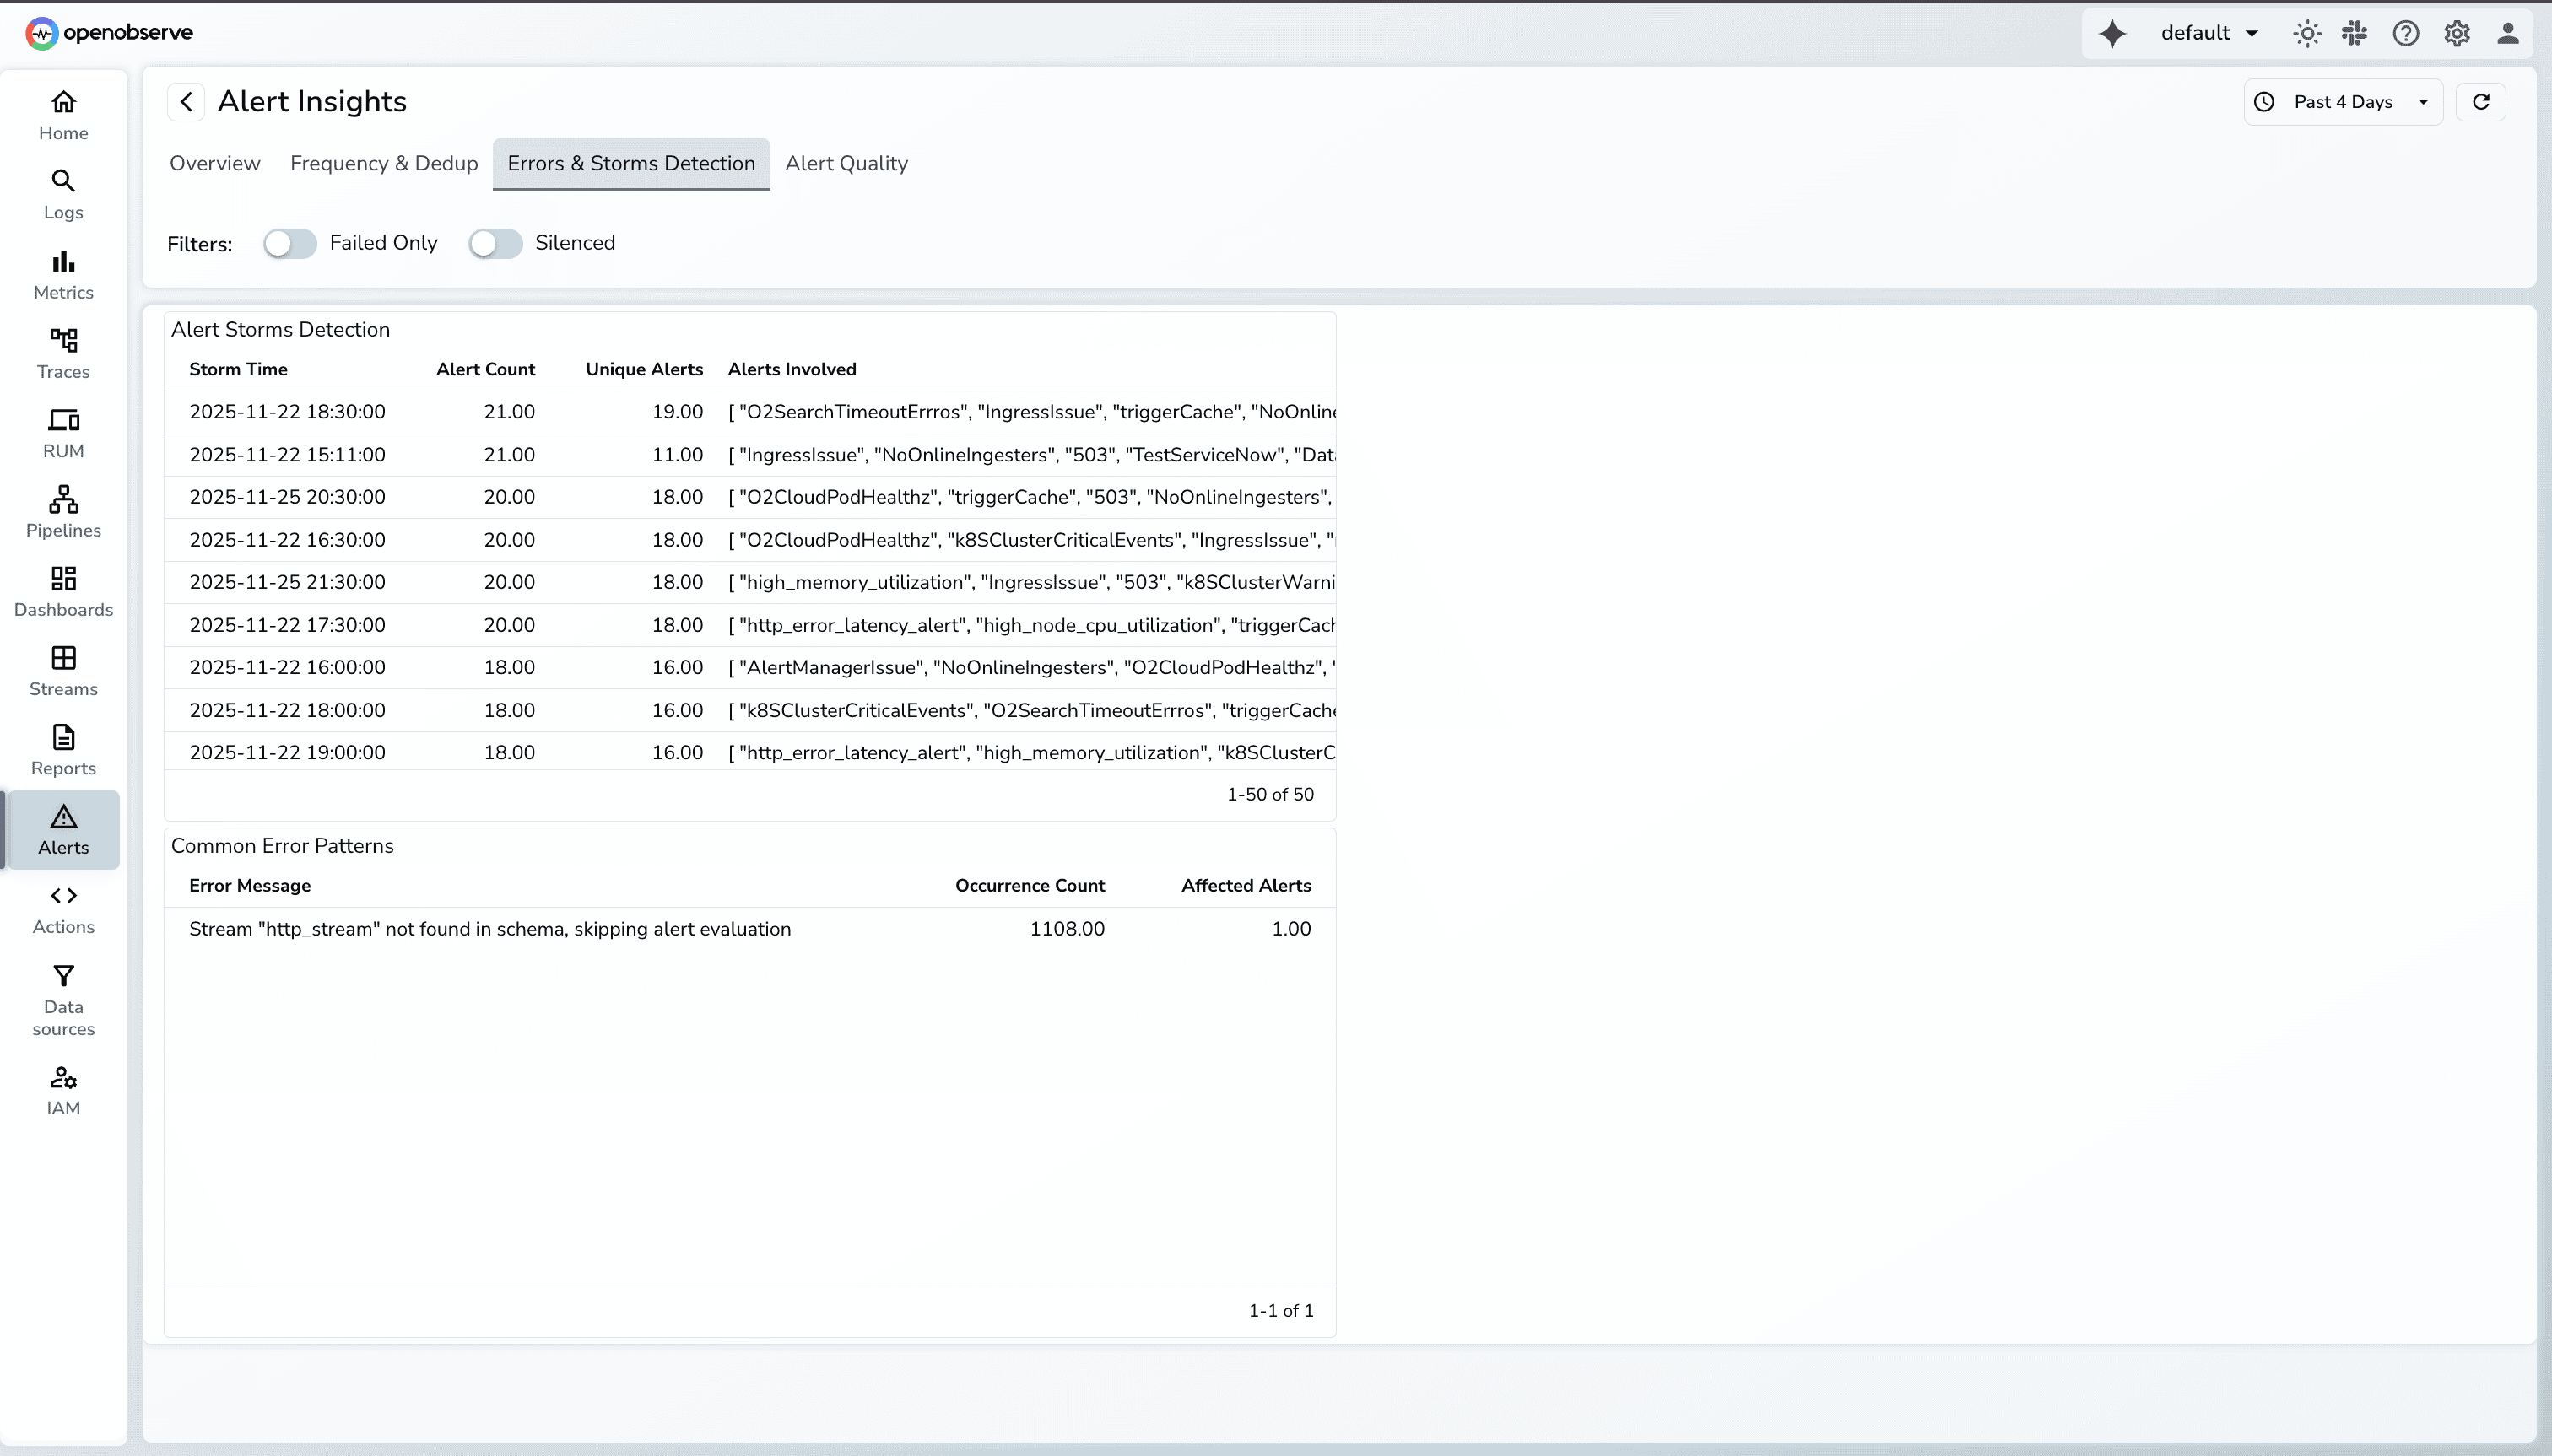Toggle light/dark theme with the sun icon
Image resolution: width=2552 pixels, height=1456 pixels.
click(2306, 33)
